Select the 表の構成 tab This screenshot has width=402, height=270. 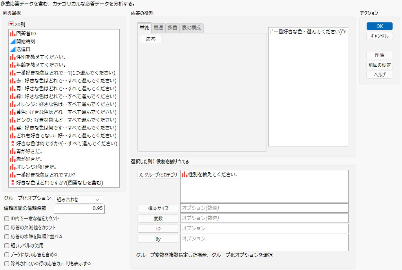[192, 27]
